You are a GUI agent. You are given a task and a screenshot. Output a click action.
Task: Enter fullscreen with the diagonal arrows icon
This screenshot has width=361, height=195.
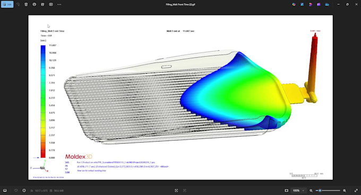[x=356, y=190]
